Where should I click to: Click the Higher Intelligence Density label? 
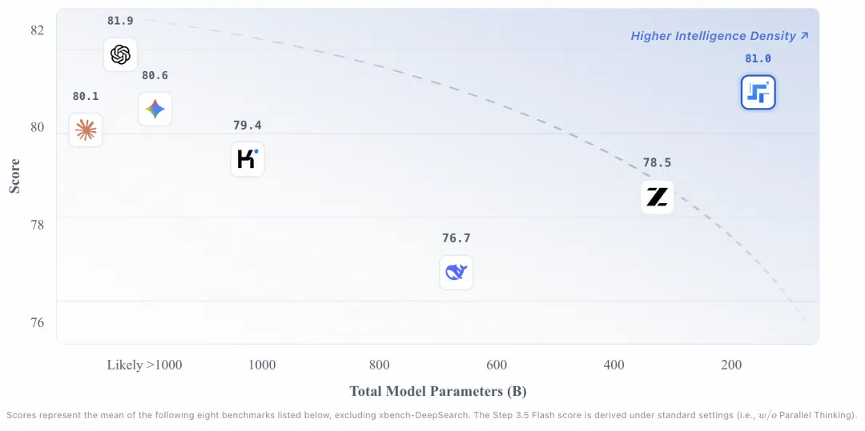pos(719,36)
